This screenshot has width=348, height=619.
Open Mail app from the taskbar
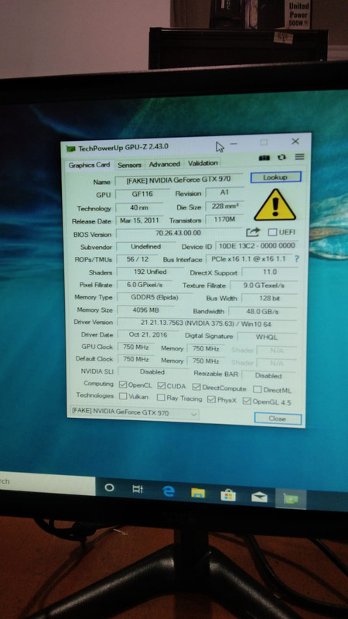click(x=259, y=497)
